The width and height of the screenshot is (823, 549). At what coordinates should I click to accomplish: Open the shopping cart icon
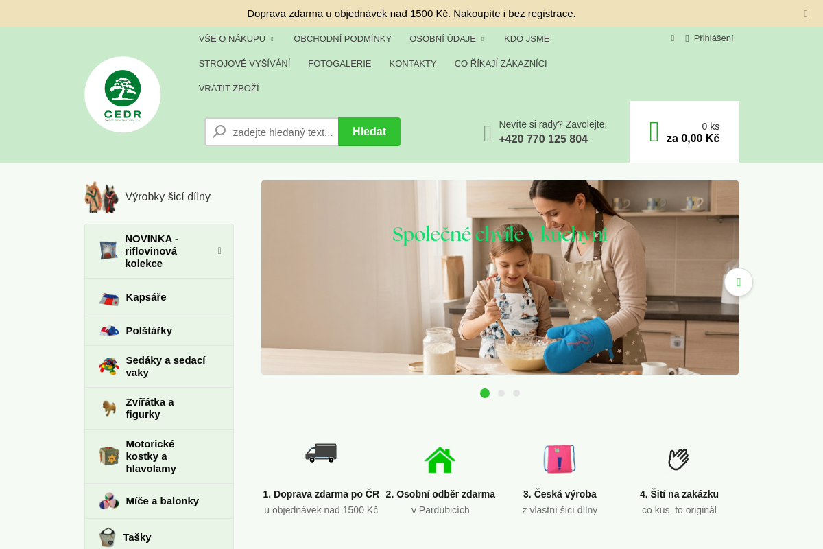click(654, 132)
